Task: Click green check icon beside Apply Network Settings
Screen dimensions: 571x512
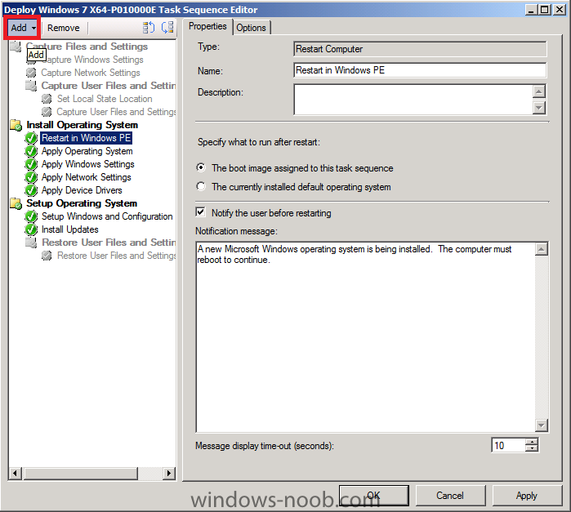Action: pos(31,177)
